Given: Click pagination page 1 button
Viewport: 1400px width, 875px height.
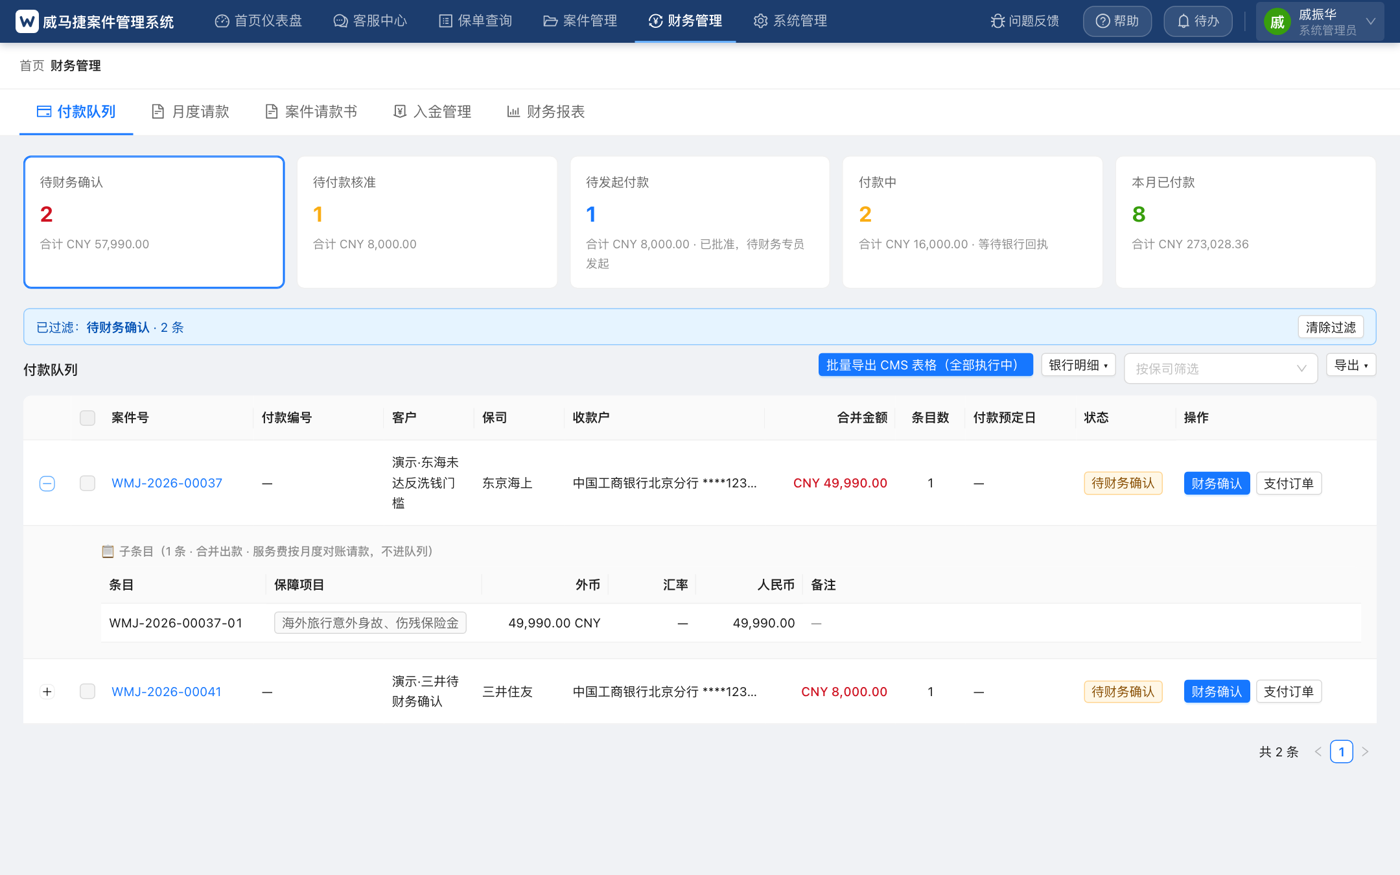Looking at the screenshot, I should 1341,752.
